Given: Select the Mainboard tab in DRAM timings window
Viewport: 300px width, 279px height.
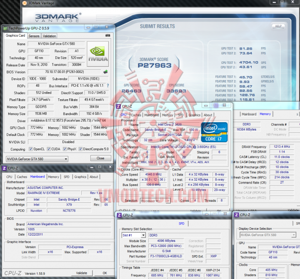Looking at the screenshot, I should [249, 114].
